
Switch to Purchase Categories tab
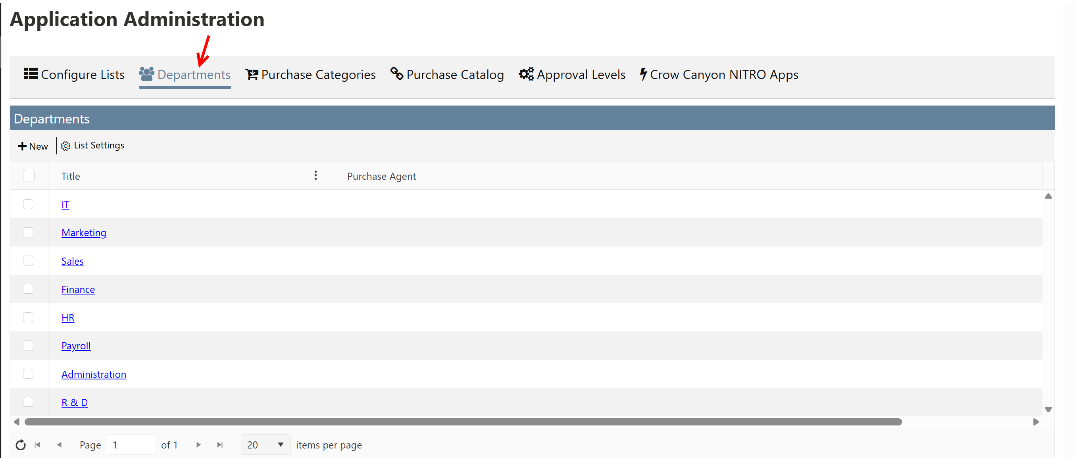point(310,75)
